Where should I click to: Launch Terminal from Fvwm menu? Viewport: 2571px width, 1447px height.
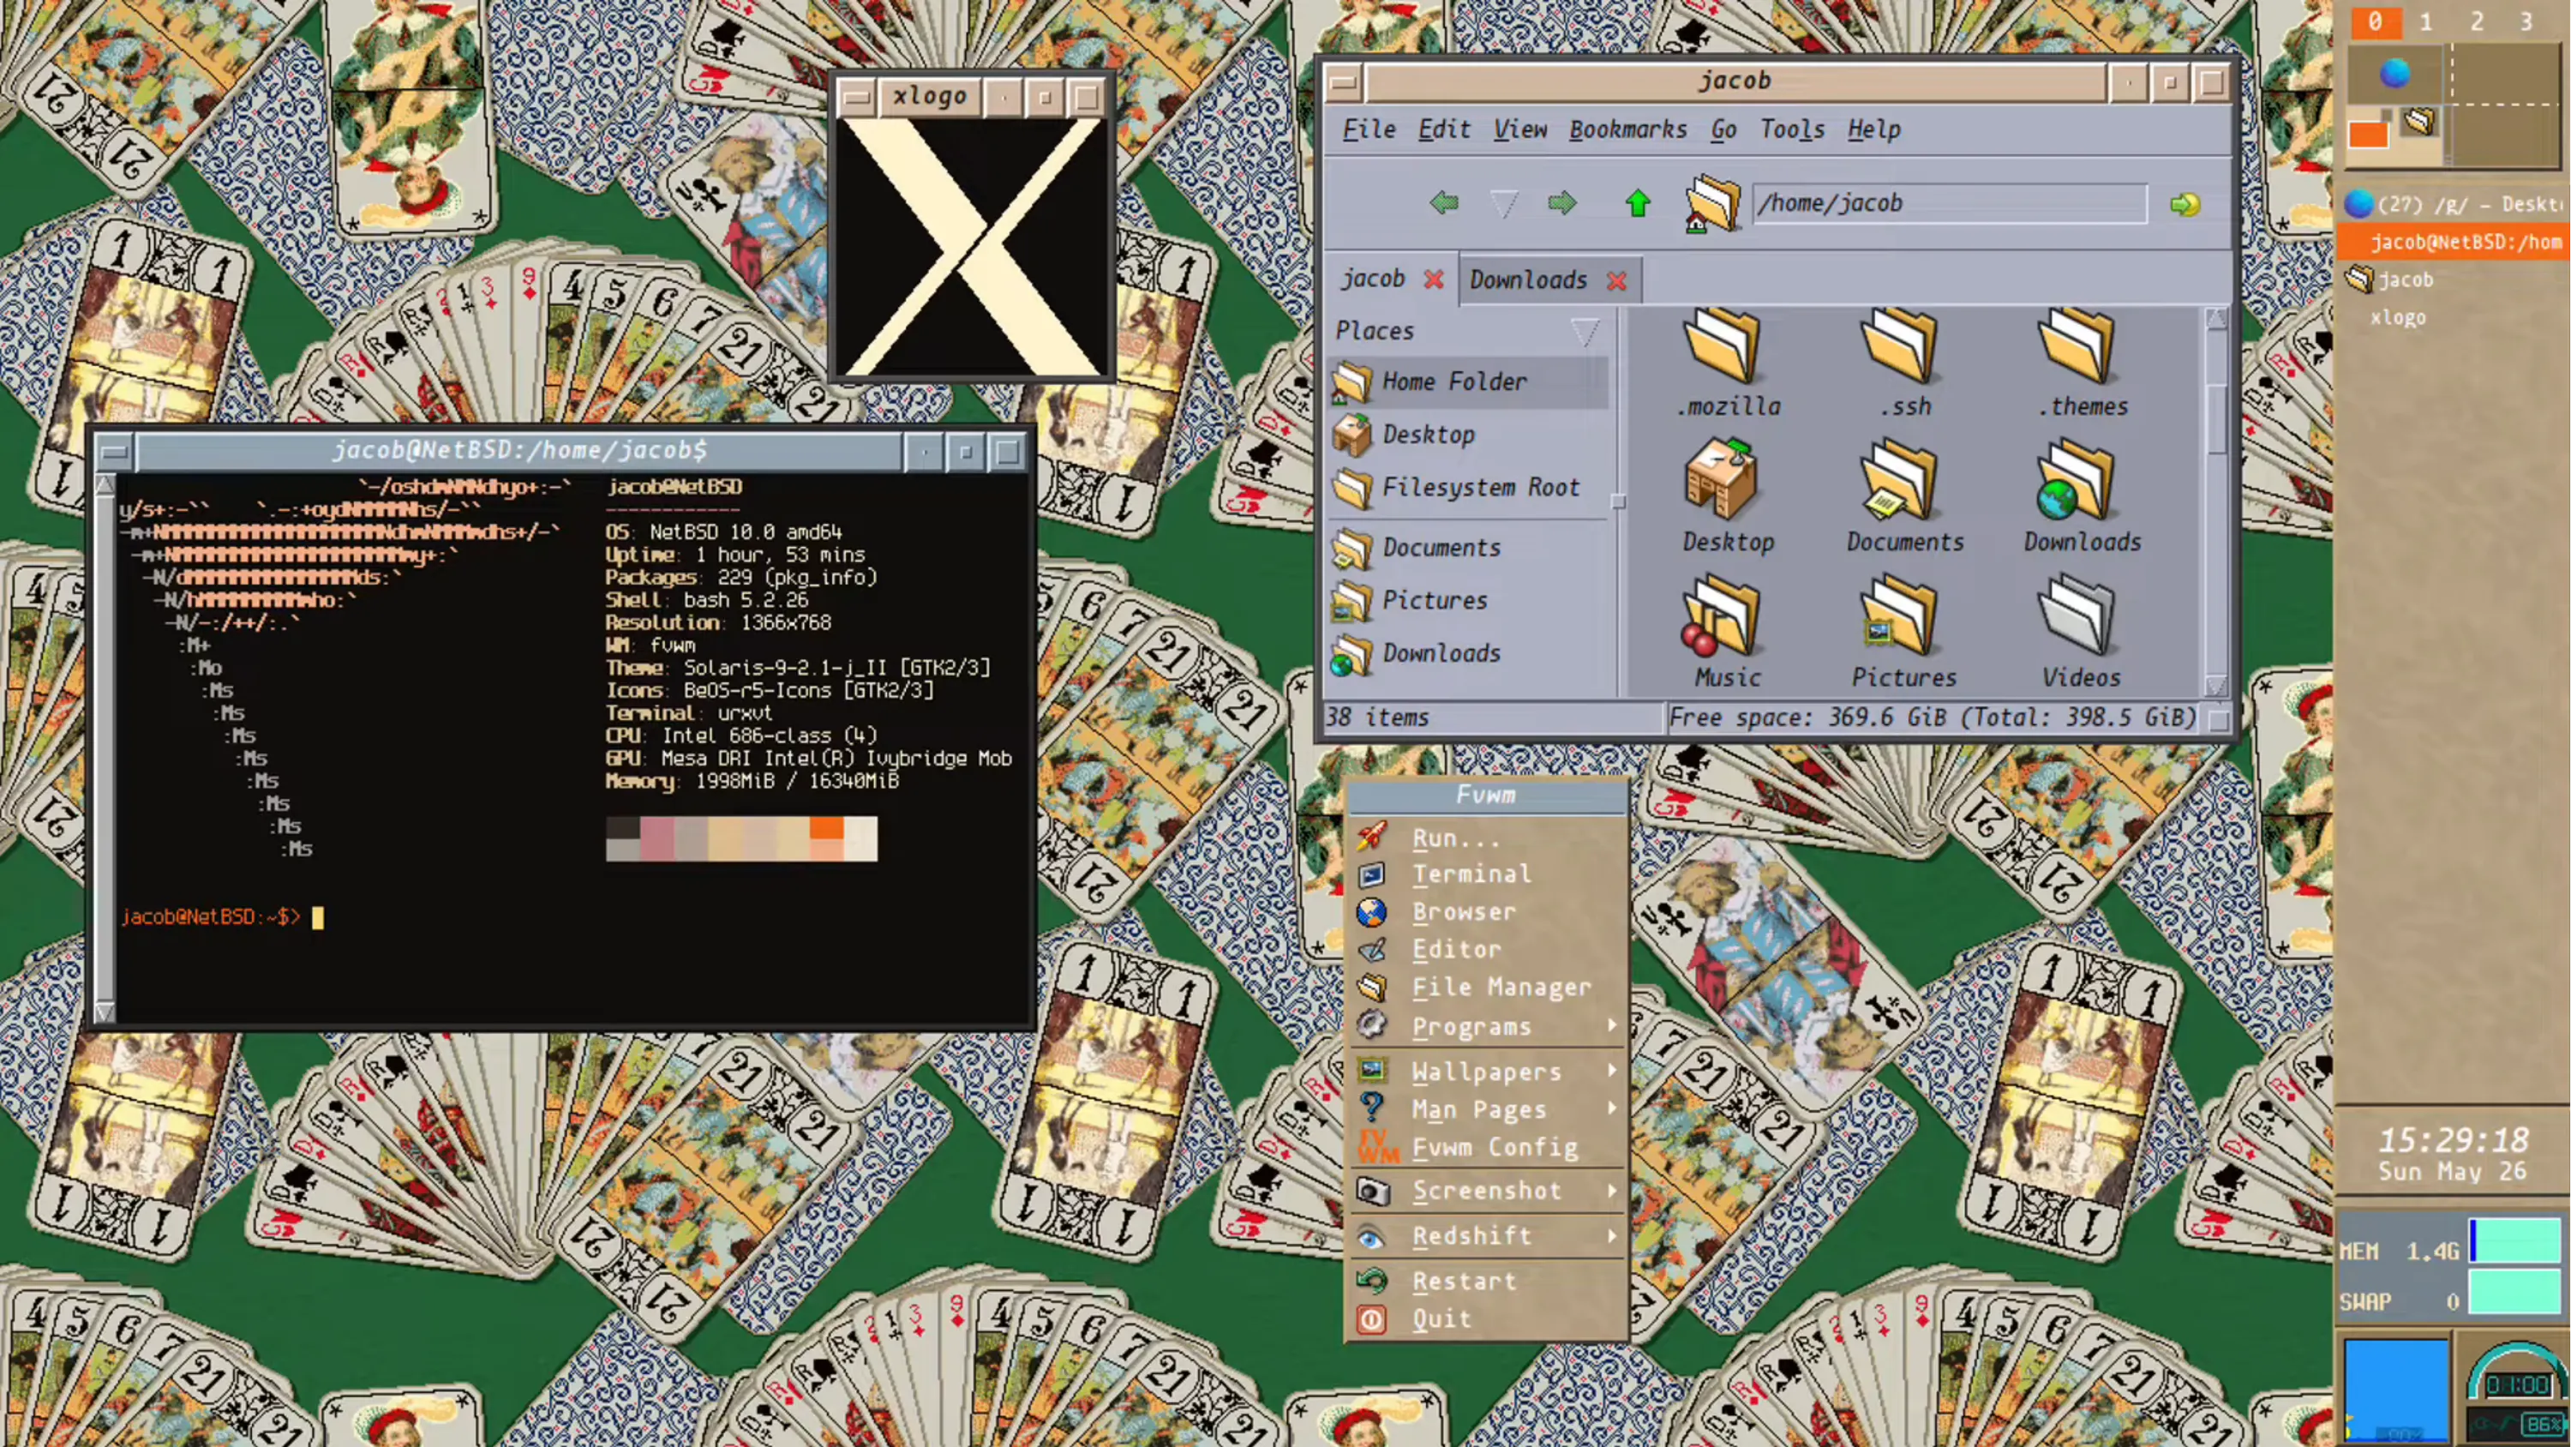[x=1487, y=874]
